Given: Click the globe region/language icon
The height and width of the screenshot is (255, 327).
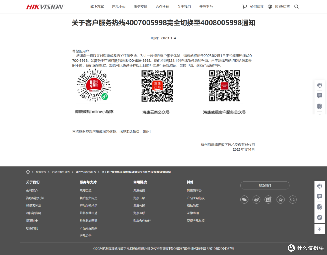Looking at the screenshot, I should (270, 7).
